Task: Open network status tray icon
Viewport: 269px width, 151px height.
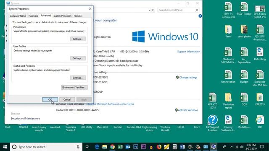Action: (x=237, y=147)
